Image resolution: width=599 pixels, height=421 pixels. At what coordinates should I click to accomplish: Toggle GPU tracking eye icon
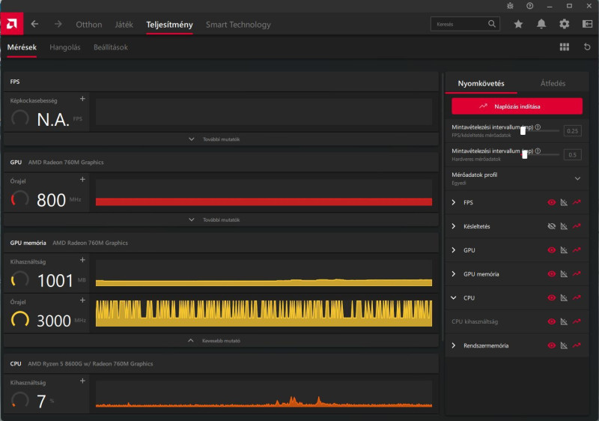tap(551, 250)
